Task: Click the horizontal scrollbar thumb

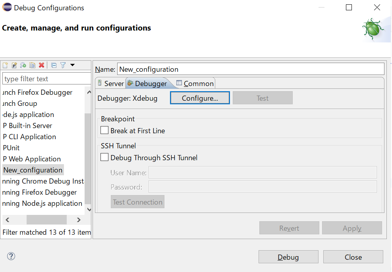Action: [46, 220]
